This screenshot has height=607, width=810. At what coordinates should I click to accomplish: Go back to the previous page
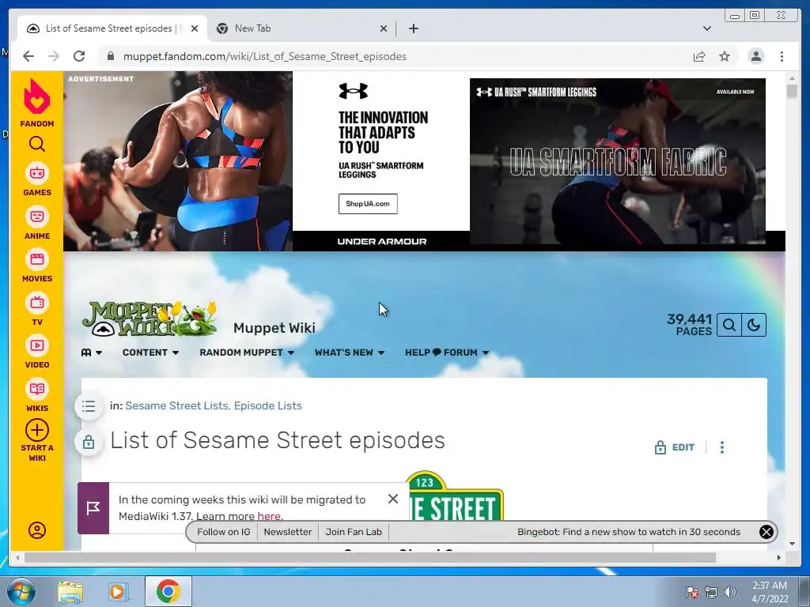[x=28, y=56]
